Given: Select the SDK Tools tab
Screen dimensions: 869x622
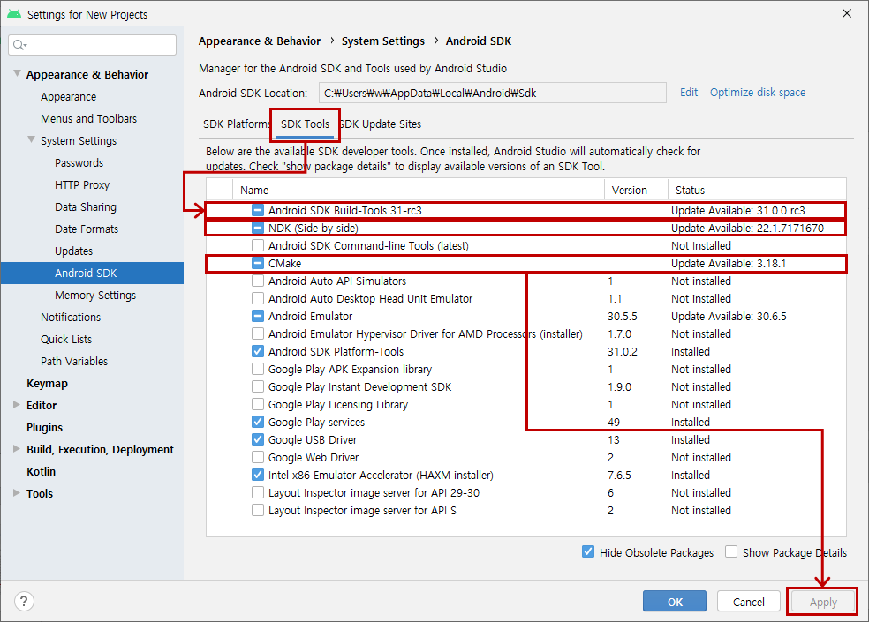Looking at the screenshot, I should [x=305, y=124].
